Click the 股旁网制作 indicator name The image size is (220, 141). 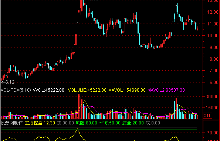[11, 123]
